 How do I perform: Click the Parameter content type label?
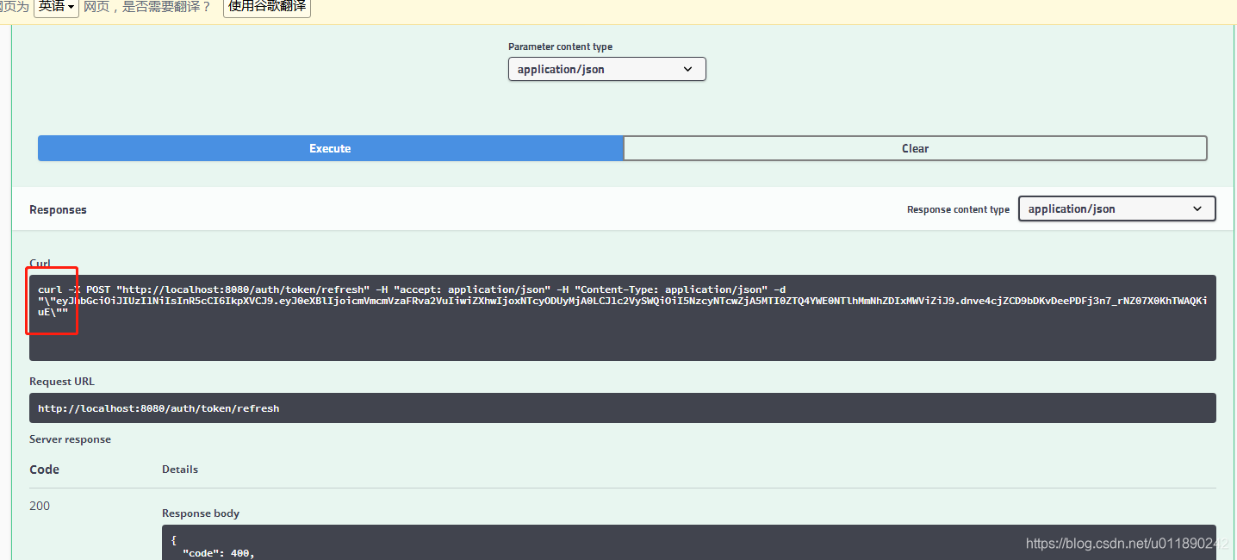(560, 47)
